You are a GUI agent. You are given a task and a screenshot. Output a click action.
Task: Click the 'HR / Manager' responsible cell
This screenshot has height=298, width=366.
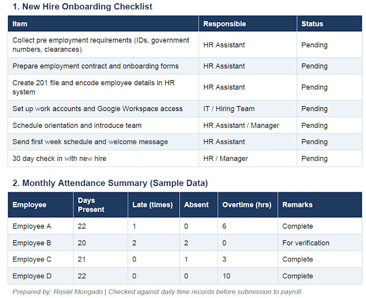click(x=248, y=158)
